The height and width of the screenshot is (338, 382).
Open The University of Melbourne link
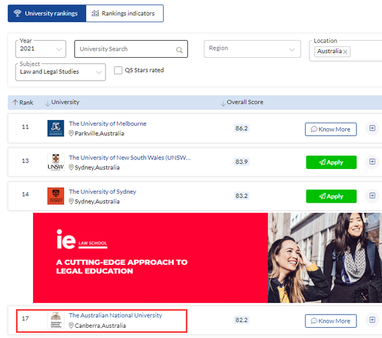108,123
